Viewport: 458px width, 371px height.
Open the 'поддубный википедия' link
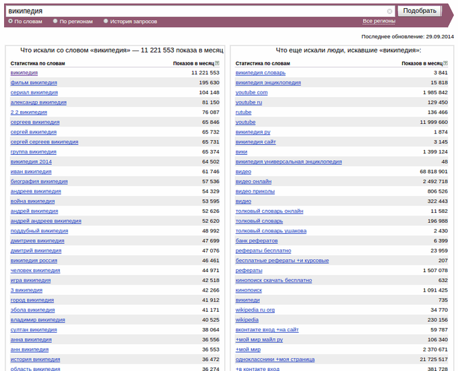click(40, 231)
